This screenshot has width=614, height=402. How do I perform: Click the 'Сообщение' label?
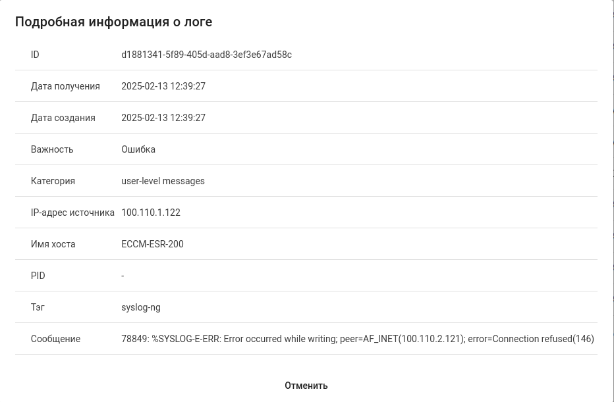(55, 339)
